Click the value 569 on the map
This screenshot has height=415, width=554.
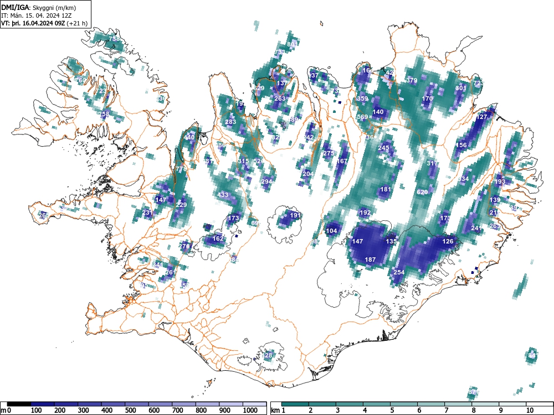pyautogui.click(x=362, y=117)
